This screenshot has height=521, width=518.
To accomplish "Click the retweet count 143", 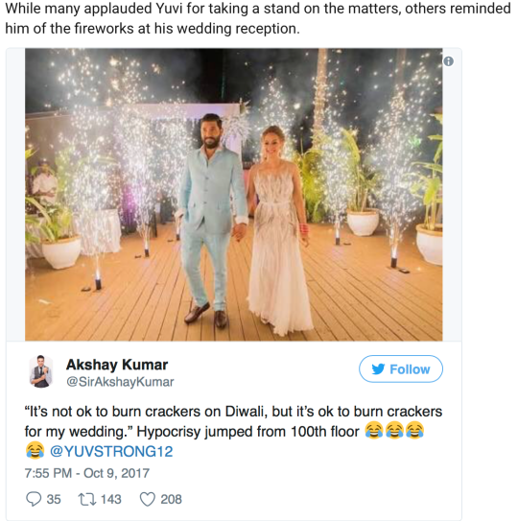I will coord(111,499).
